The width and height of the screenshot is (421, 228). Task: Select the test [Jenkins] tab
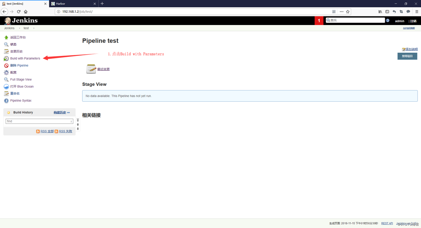25,4
